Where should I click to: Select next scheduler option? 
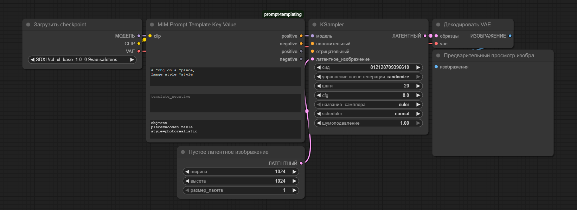[418, 114]
